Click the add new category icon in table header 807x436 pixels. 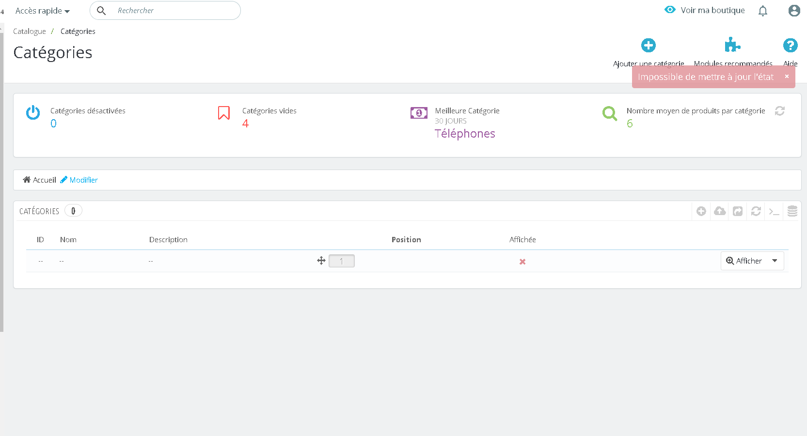click(701, 211)
